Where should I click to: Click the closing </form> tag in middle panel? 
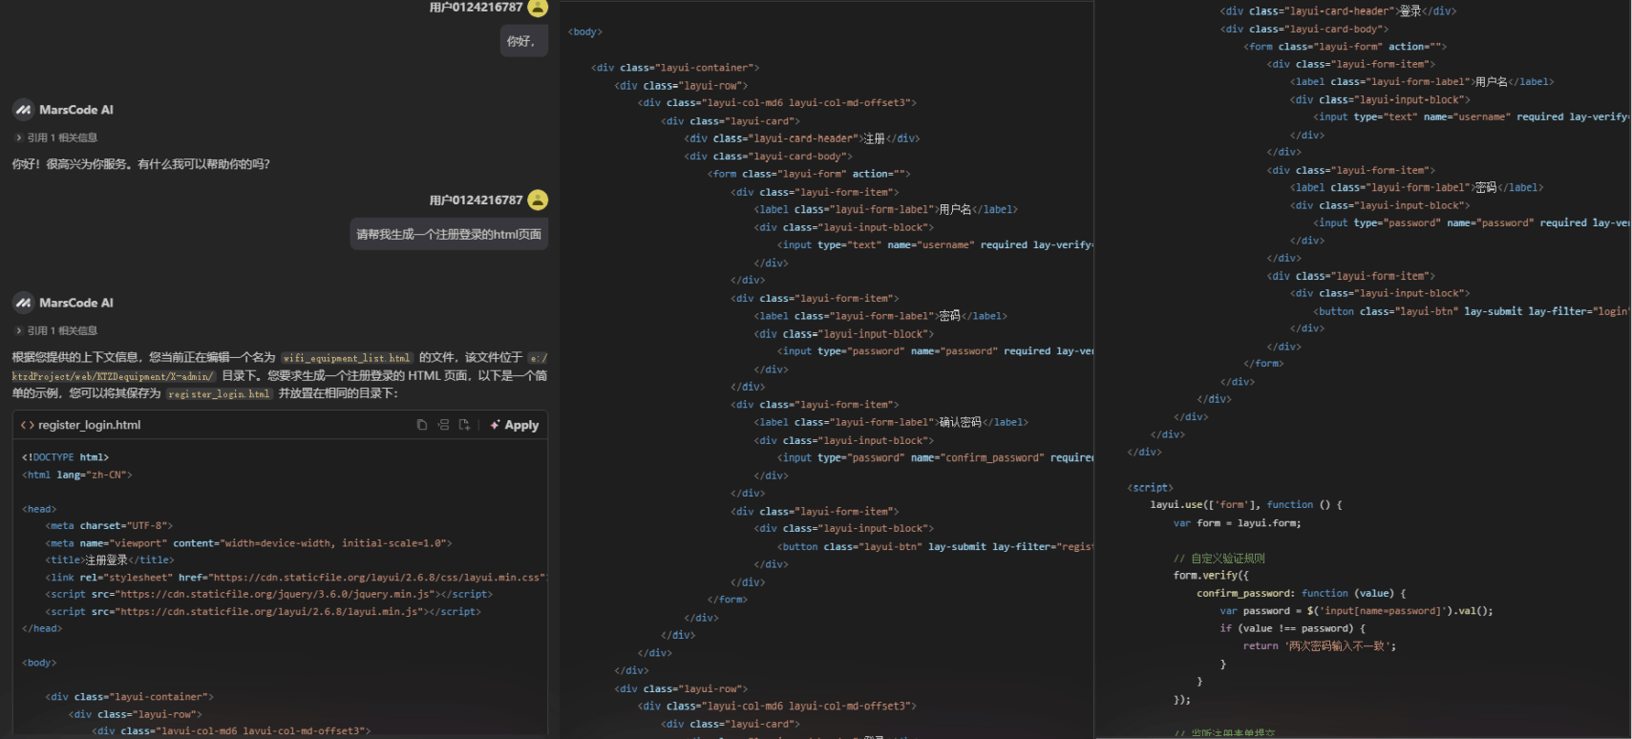pos(727,600)
